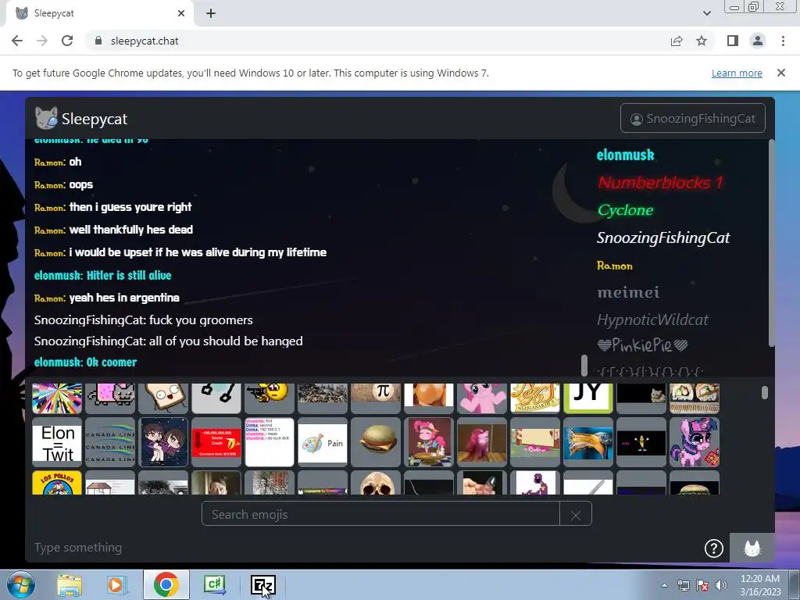Open the Chrome side panel
The height and width of the screenshot is (600, 800).
[733, 41]
